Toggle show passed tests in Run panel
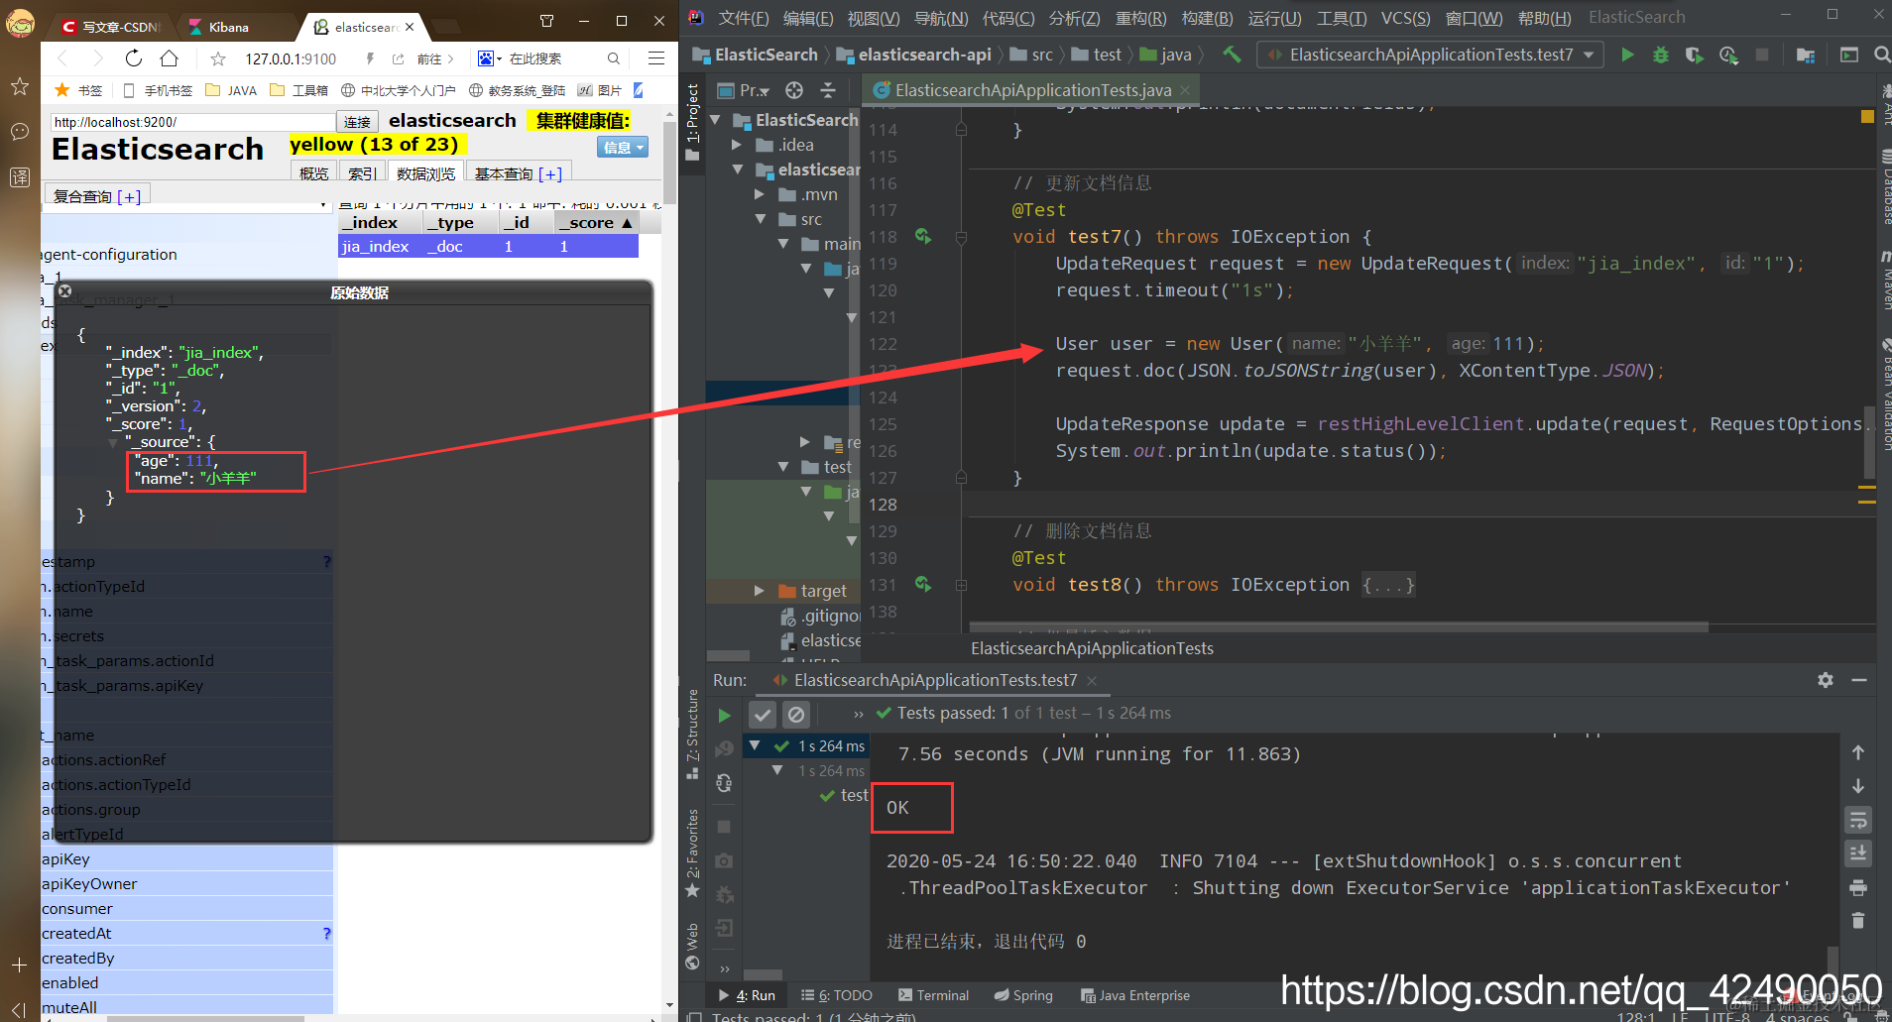This screenshot has height=1022, width=1892. (x=763, y=714)
